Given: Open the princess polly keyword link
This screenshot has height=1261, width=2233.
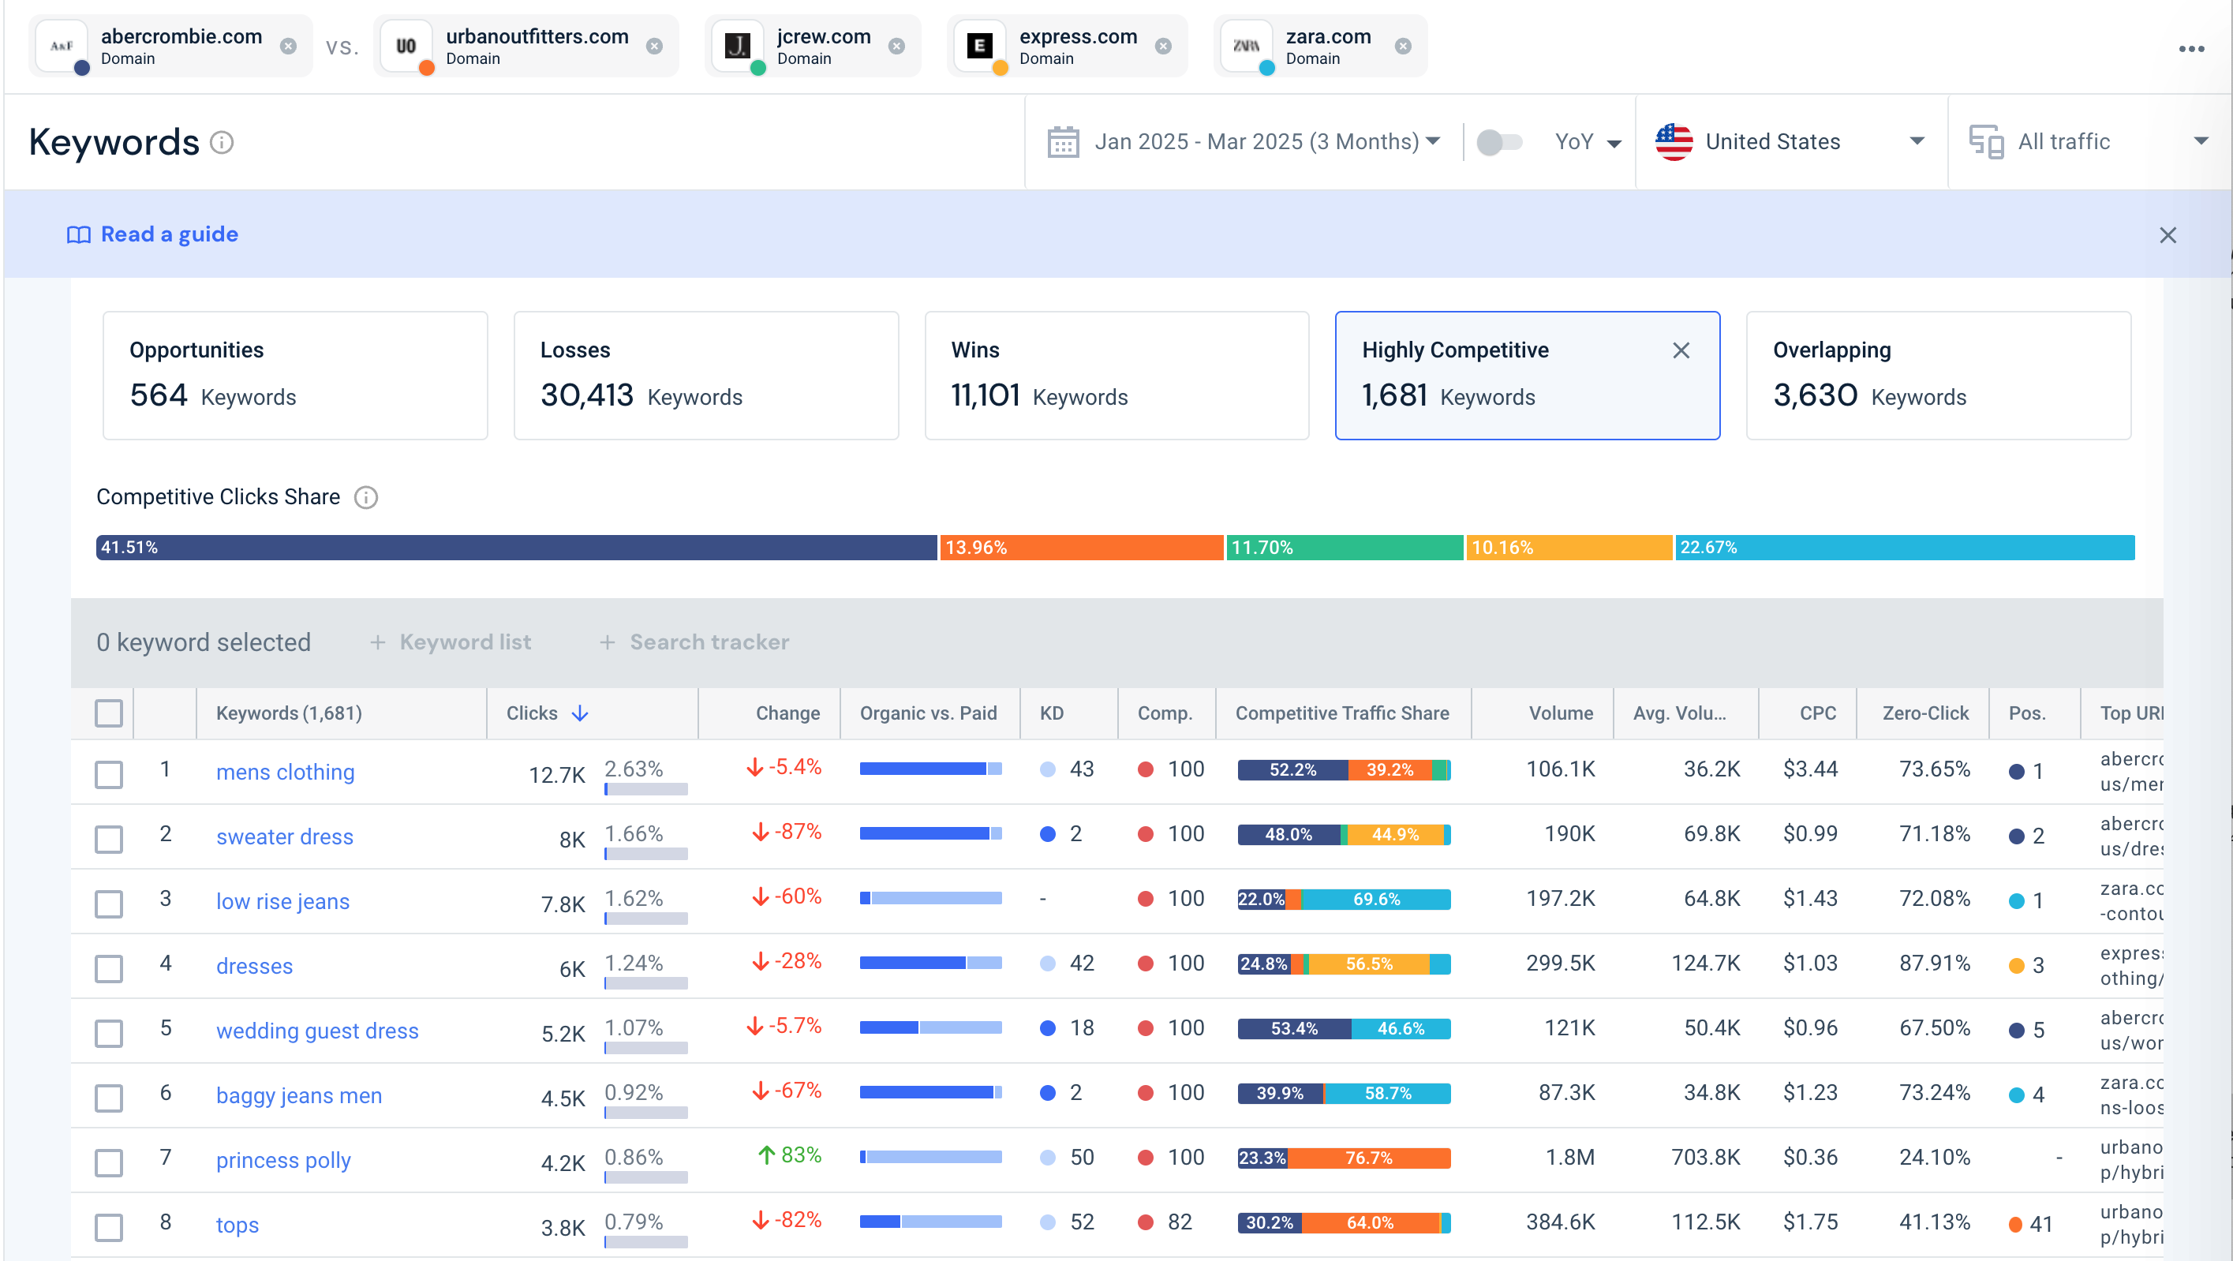Looking at the screenshot, I should (x=283, y=1160).
